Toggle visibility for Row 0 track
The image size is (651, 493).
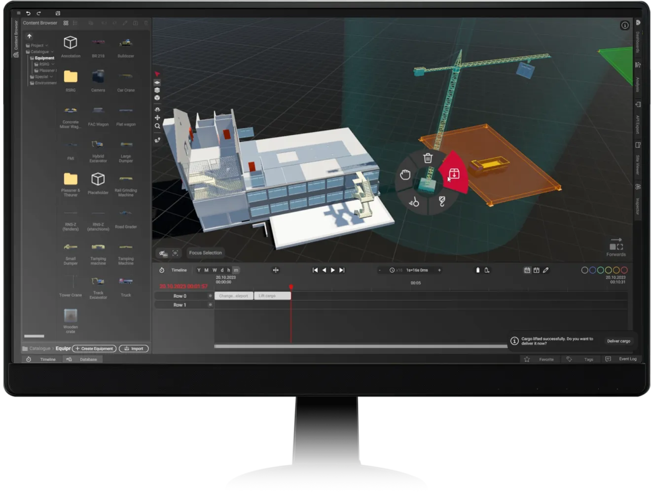pyautogui.click(x=211, y=296)
